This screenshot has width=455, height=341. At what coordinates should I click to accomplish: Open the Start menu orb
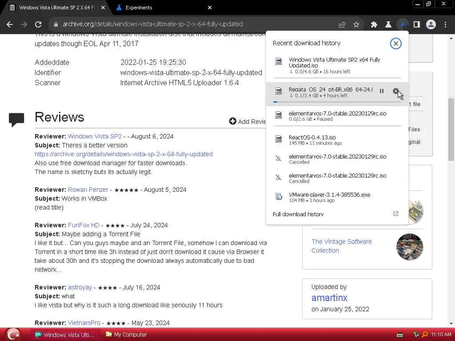click(13, 334)
